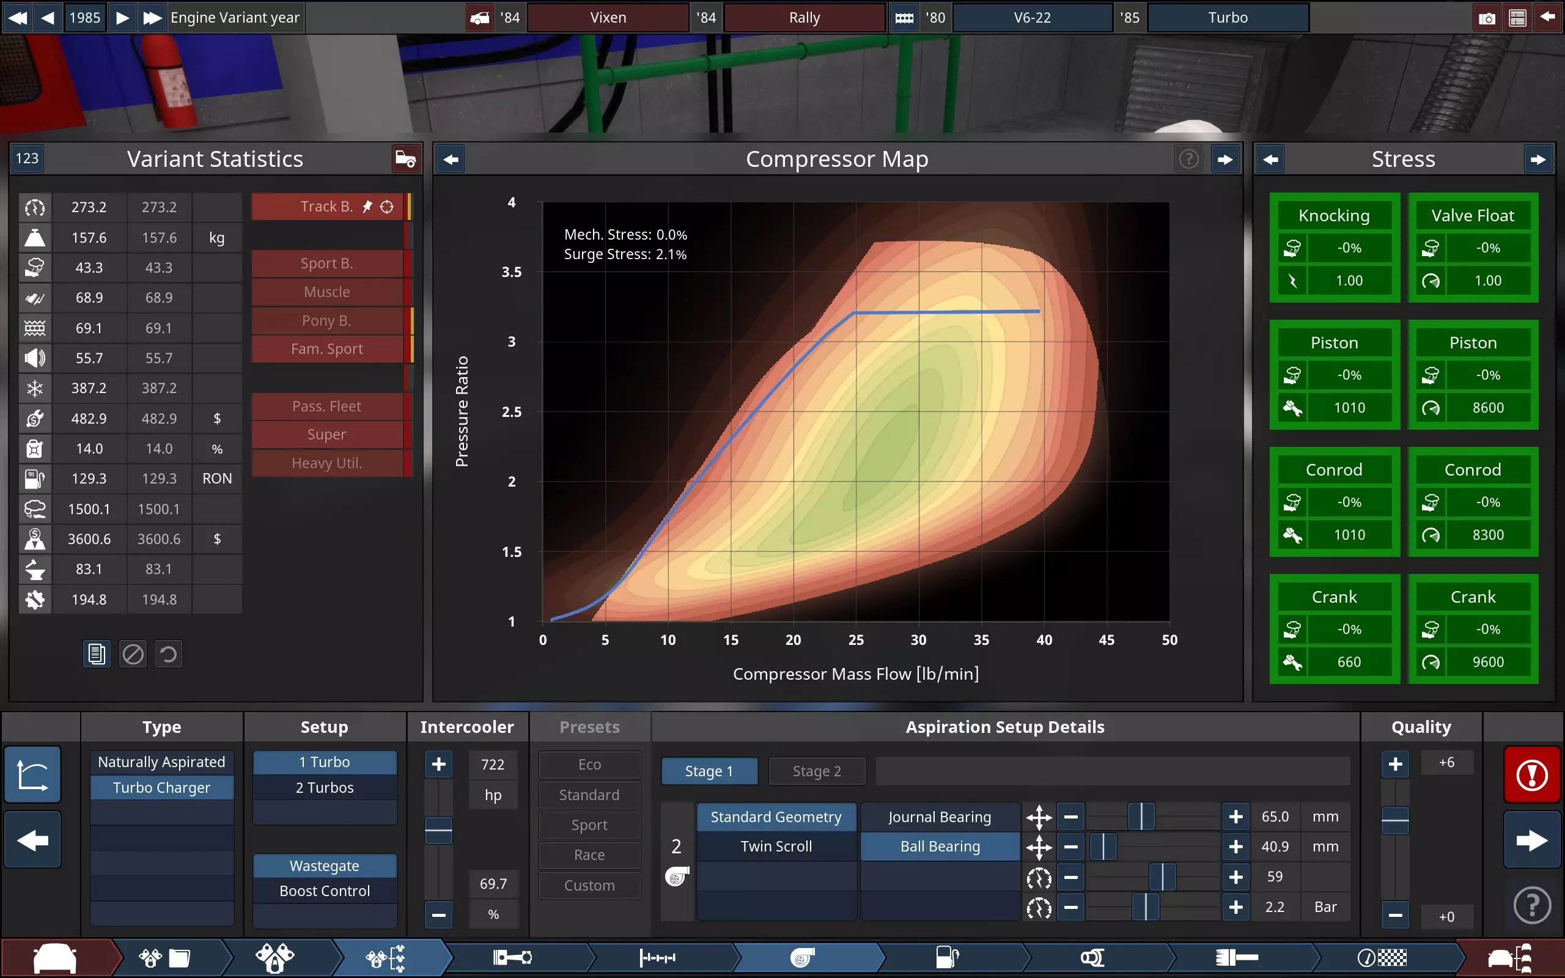Select the turbo aspiration tab
Image resolution: width=1565 pixels, height=978 pixels.
803,958
